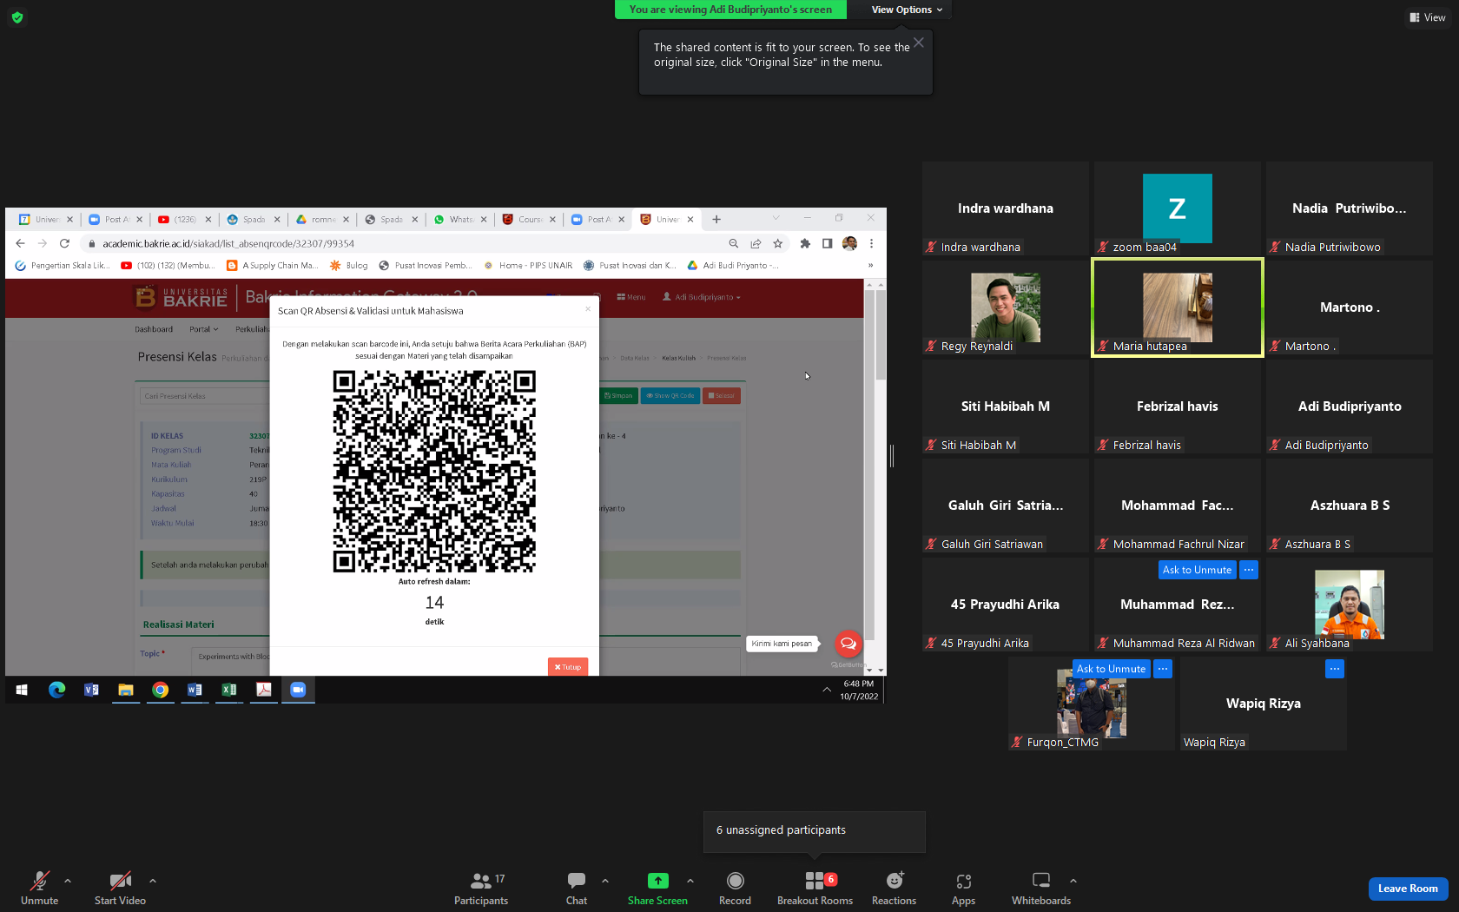Switch to the YouTube (1236) tab

click(185, 220)
